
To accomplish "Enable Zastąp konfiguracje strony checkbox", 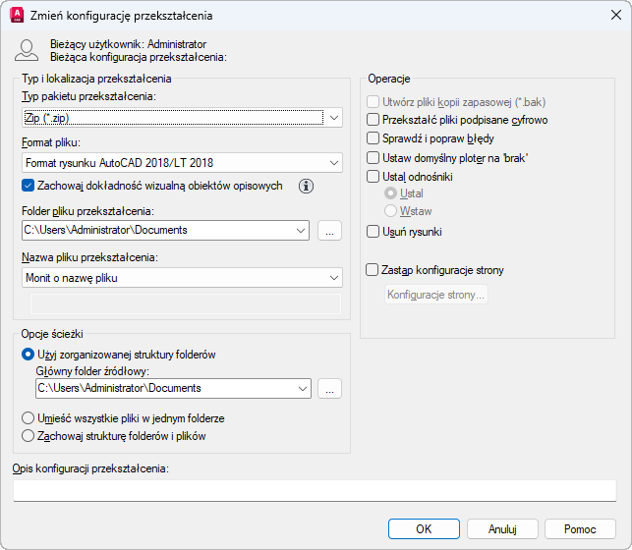I will (373, 270).
